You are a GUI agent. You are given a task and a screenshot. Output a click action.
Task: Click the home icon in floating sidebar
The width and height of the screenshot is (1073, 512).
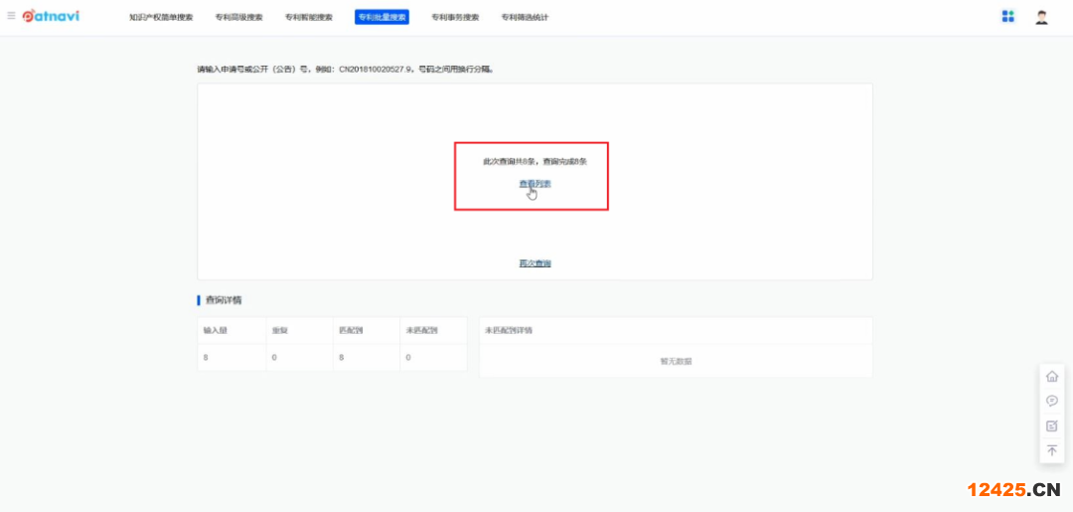pyautogui.click(x=1052, y=377)
